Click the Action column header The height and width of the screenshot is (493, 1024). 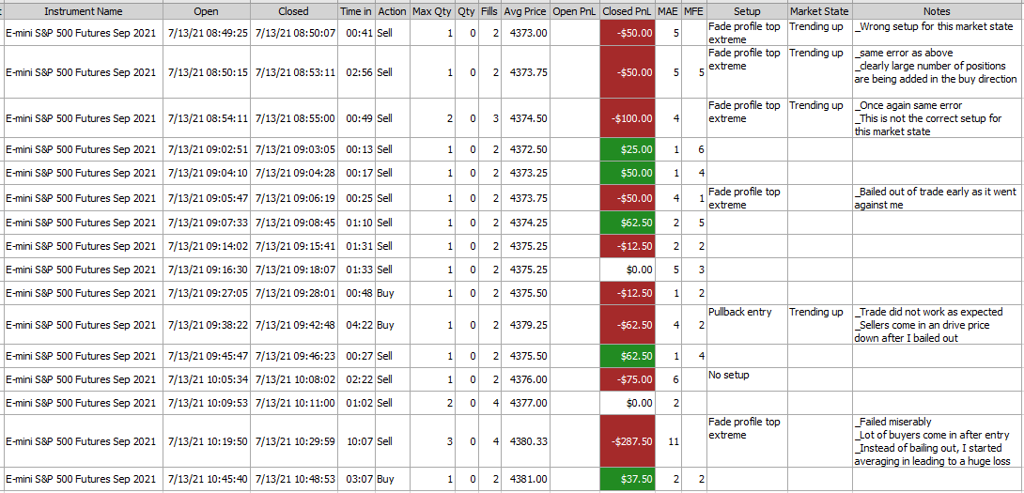click(x=392, y=11)
